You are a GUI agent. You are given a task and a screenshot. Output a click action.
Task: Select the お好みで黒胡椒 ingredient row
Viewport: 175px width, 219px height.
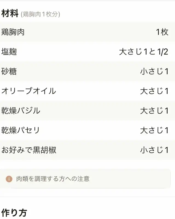(87, 150)
